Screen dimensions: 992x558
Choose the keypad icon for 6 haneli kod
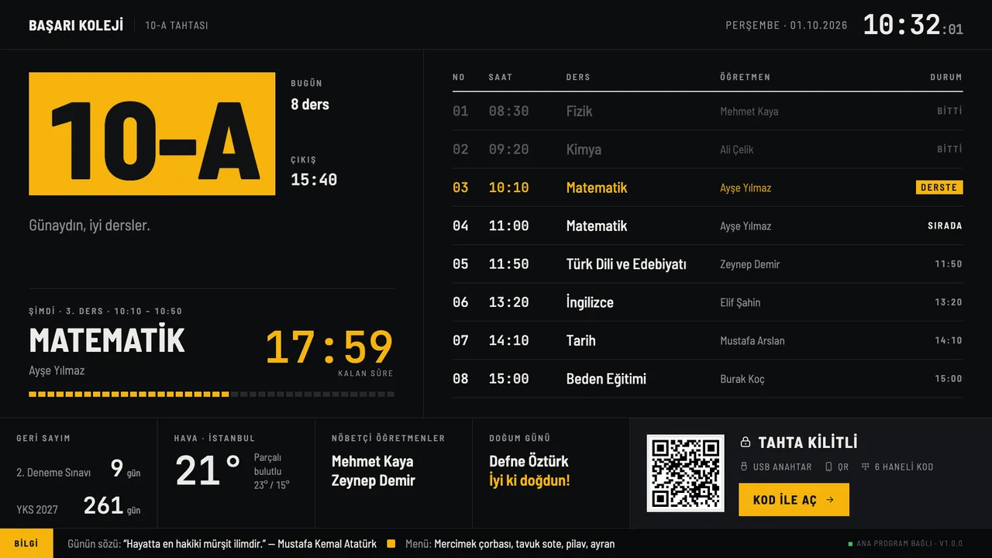coord(865,467)
